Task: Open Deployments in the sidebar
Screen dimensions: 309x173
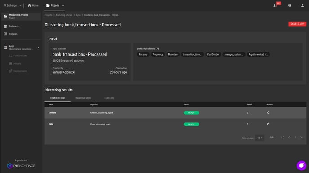Action: point(21,71)
